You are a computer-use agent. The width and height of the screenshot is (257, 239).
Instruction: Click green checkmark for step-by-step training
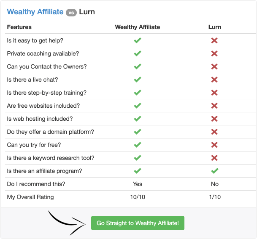(137, 93)
